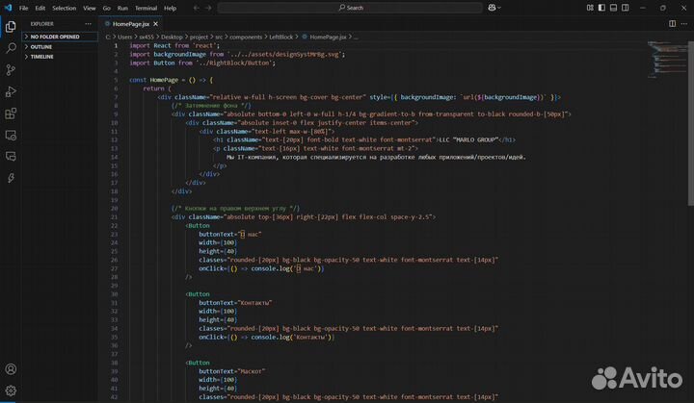694x403 pixels.
Task: Open the Run menu
Action: pyautogui.click(x=122, y=8)
